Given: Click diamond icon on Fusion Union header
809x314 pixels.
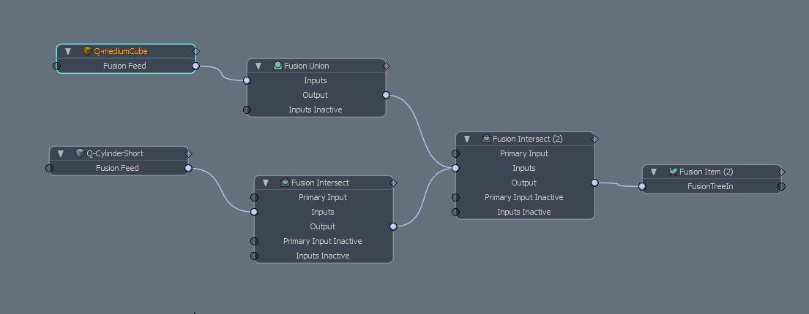Looking at the screenshot, I should pos(387,66).
